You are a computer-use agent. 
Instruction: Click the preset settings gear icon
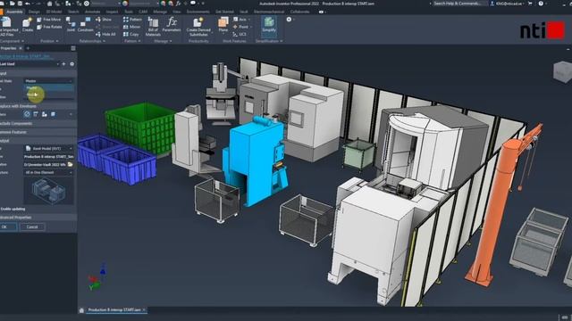pos(71,64)
